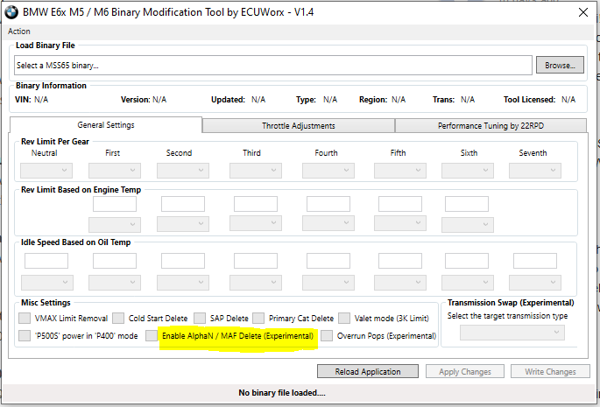
Task: Enable Valet mode (3K Limit) checkbox
Action: (344, 318)
